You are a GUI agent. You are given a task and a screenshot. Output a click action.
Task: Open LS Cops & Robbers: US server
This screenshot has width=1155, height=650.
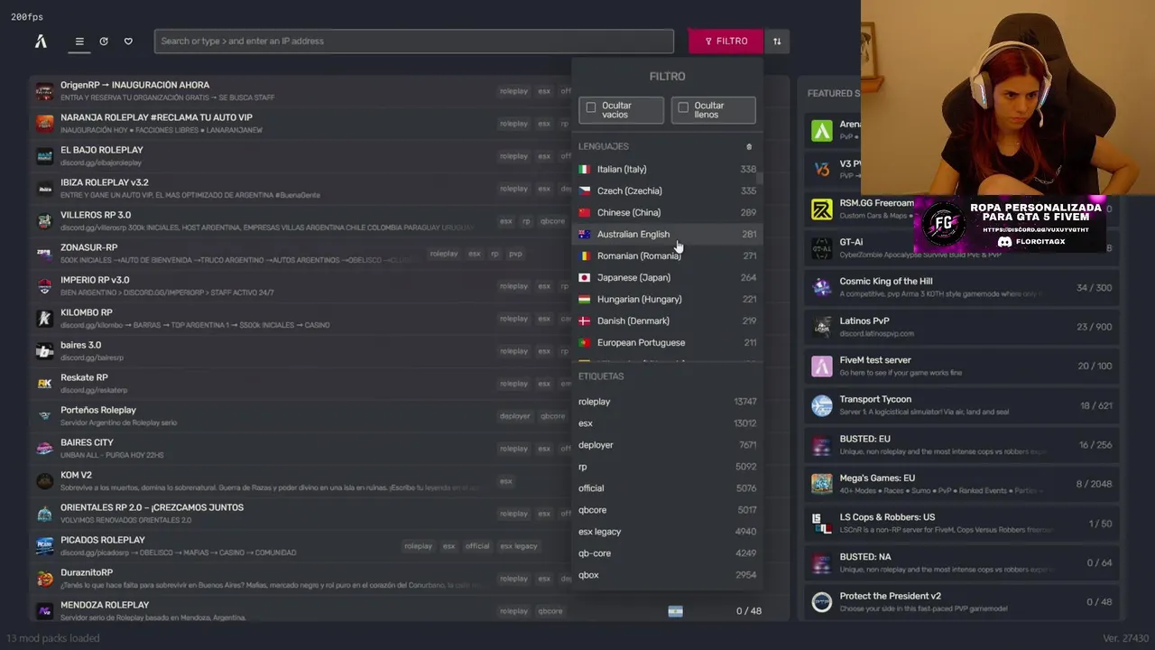click(x=962, y=524)
